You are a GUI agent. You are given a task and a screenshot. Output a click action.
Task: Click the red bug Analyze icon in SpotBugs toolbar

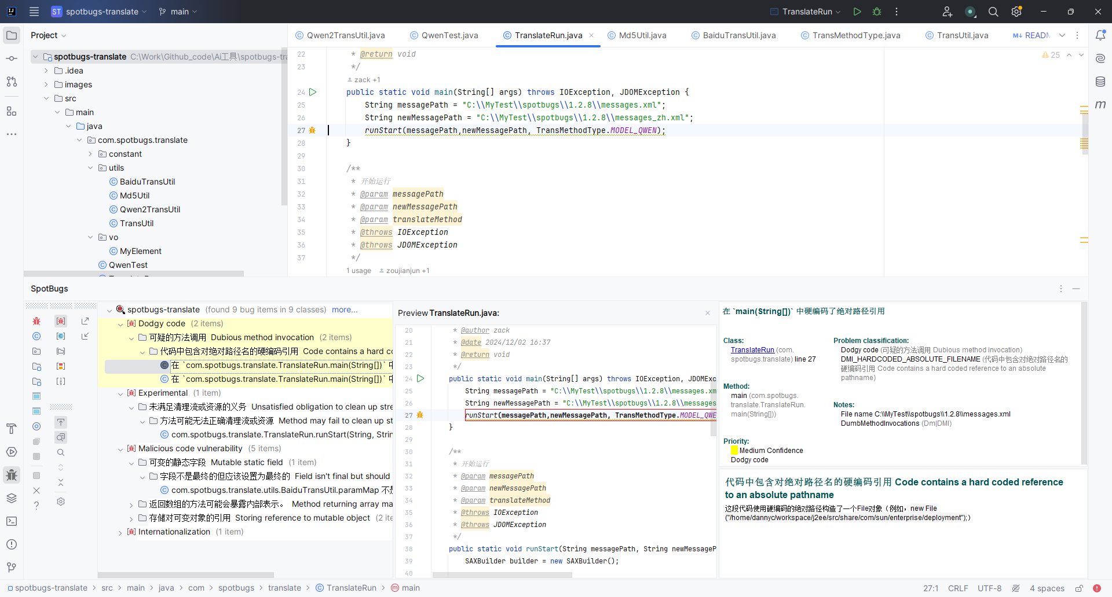[x=36, y=321]
